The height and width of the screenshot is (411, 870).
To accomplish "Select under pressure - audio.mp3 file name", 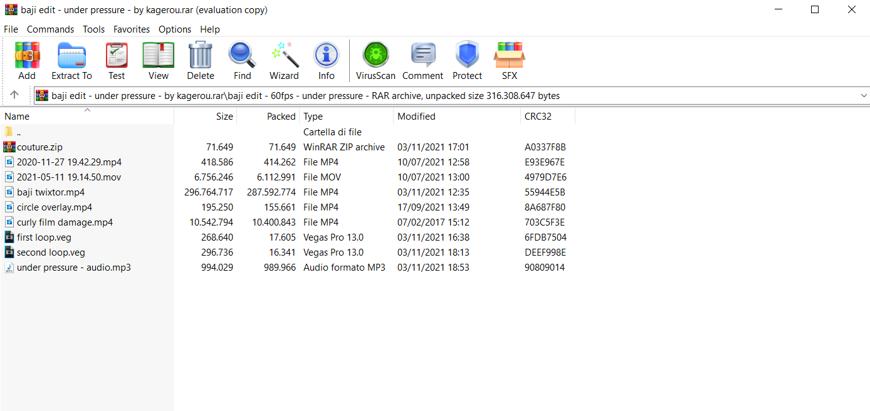I will tap(74, 268).
